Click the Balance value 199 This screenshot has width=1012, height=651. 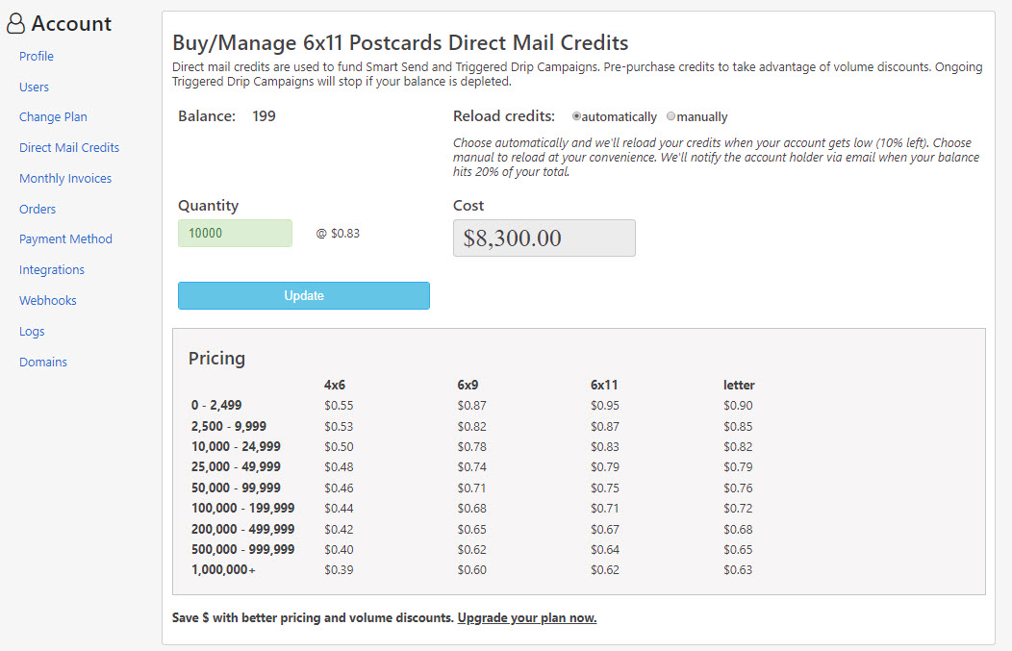(x=264, y=116)
